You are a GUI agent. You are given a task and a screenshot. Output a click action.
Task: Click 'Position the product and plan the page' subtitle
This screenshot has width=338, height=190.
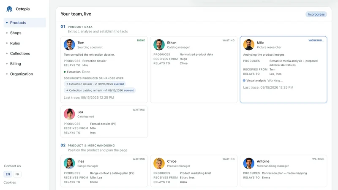[98, 150]
